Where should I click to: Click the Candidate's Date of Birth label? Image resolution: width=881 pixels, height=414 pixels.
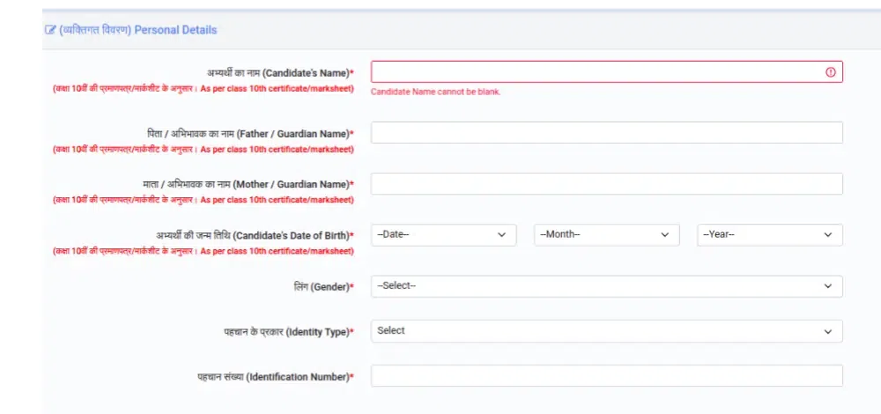(254, 235)
